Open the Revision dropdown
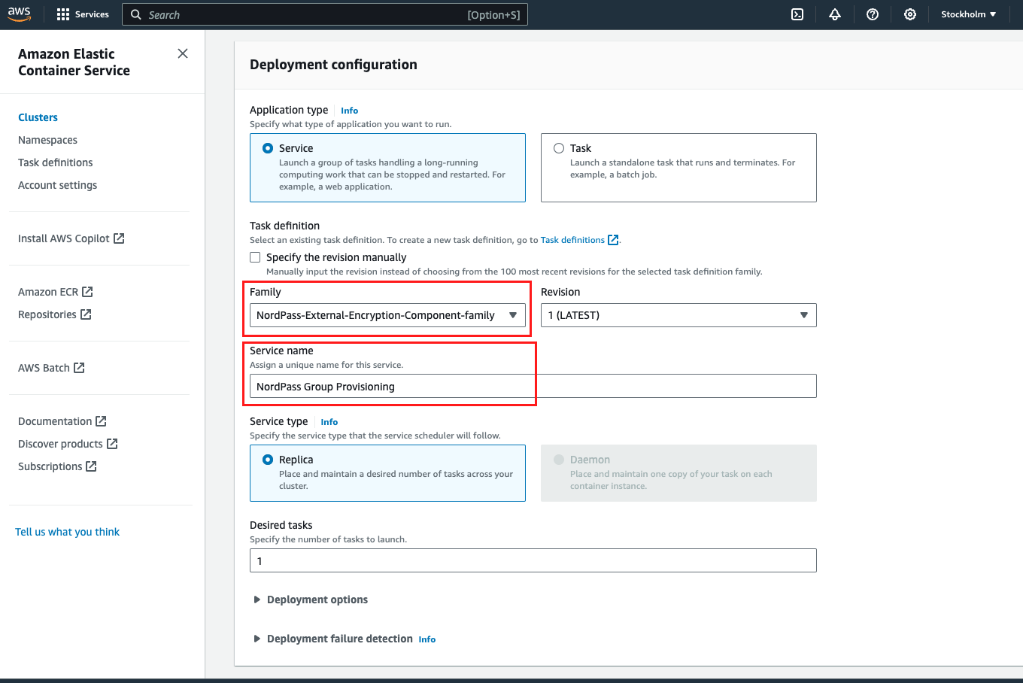Viewport: 1023px width, 683px height. 678,315
